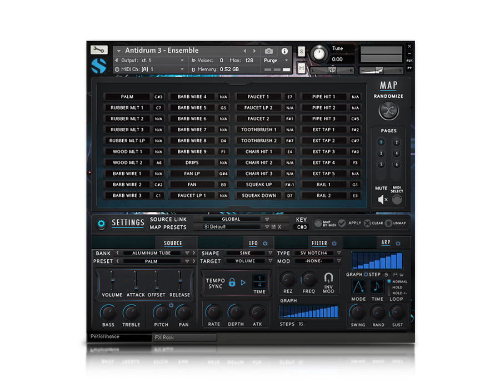This screenshot has width=500, height=382.
Task: Toggle the Mute M button
Action: (x=301, y=68)
